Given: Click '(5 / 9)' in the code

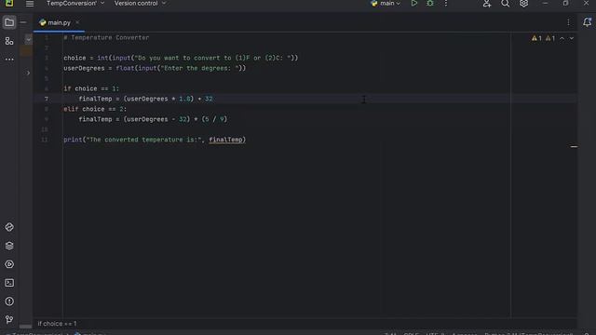Looking at the screenshot, I should [214, 119].
